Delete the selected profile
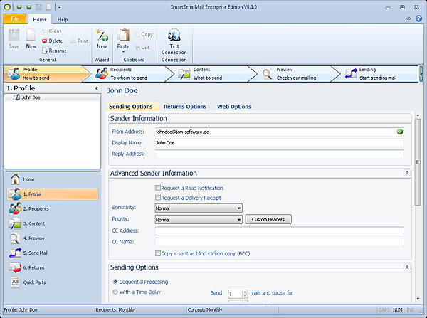The width and height of the screenshot is (427, 318). coord(52,41)
